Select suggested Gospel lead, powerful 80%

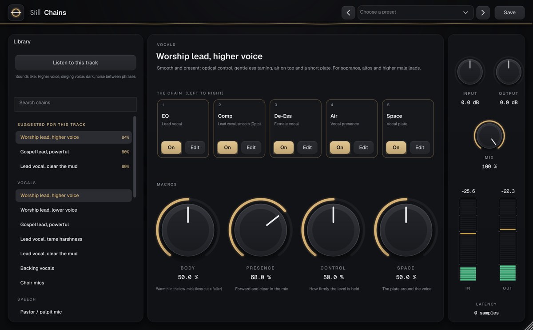pos(74,152)
